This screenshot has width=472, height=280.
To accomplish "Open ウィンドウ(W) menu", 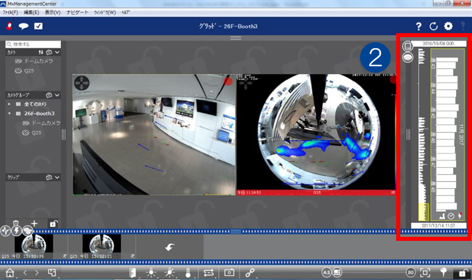I will coord(105,13).
